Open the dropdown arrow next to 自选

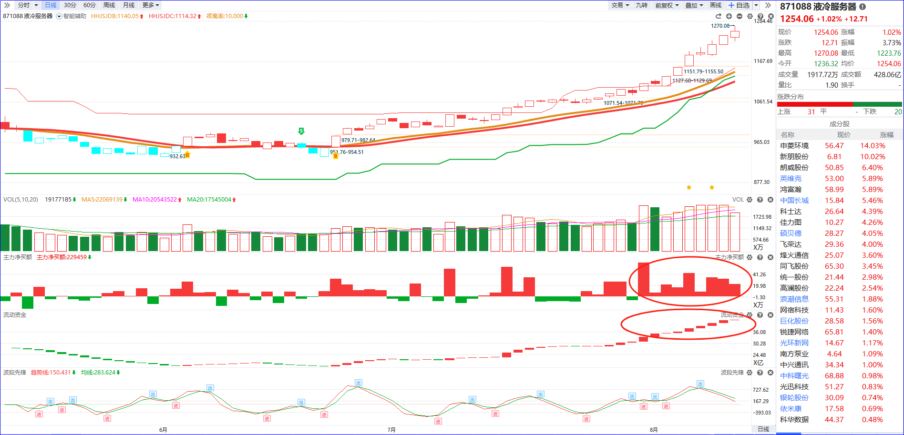click(756, 5)
